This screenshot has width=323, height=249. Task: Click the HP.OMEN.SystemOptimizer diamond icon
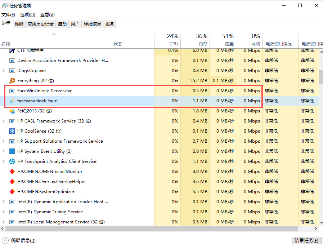pos(12,192)
